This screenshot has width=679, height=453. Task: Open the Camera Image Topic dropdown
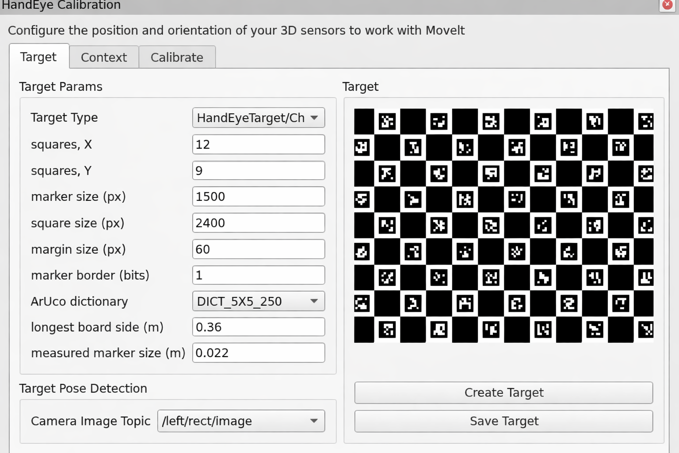click(x=241, y=421)
